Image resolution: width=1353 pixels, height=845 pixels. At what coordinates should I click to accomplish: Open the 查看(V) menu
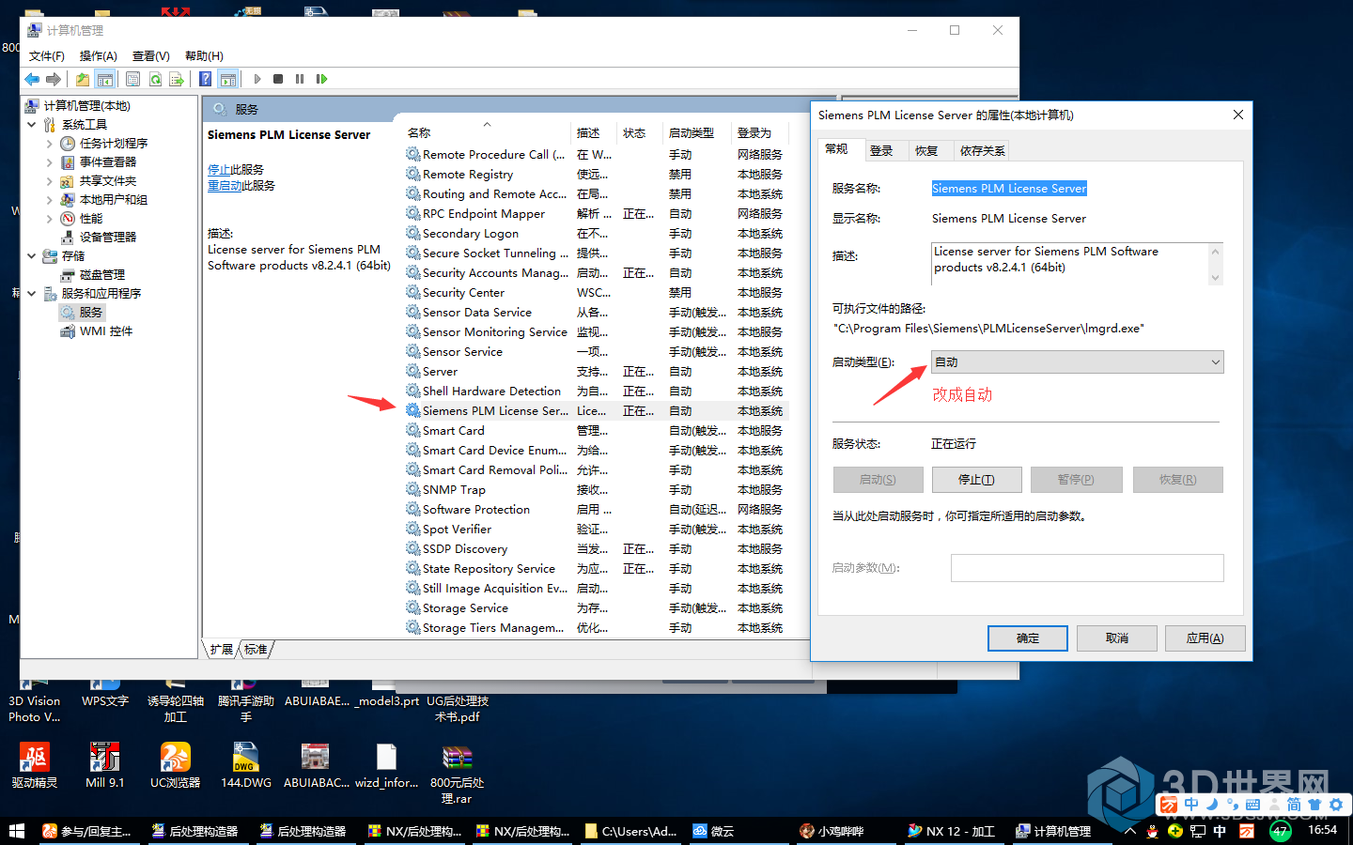tap(151, 56)
